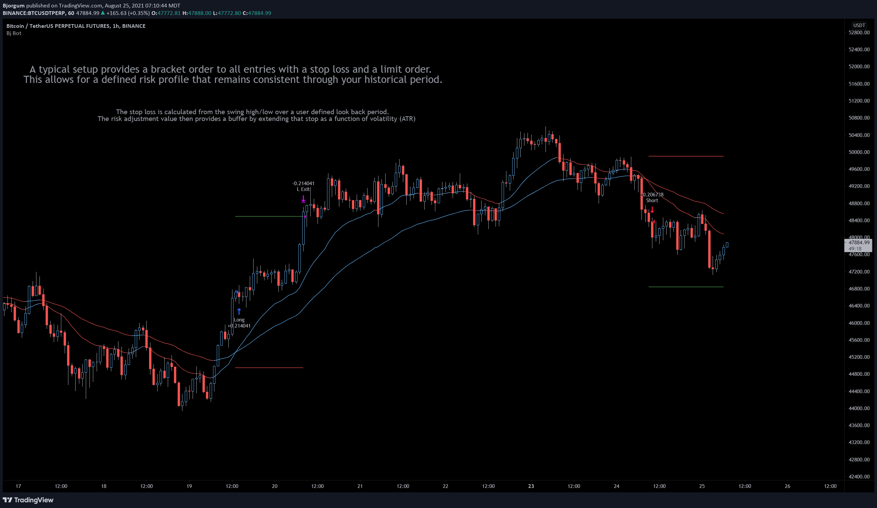Open the Bjorgum author link
The image size is (877, 508).
pos(14,5)
